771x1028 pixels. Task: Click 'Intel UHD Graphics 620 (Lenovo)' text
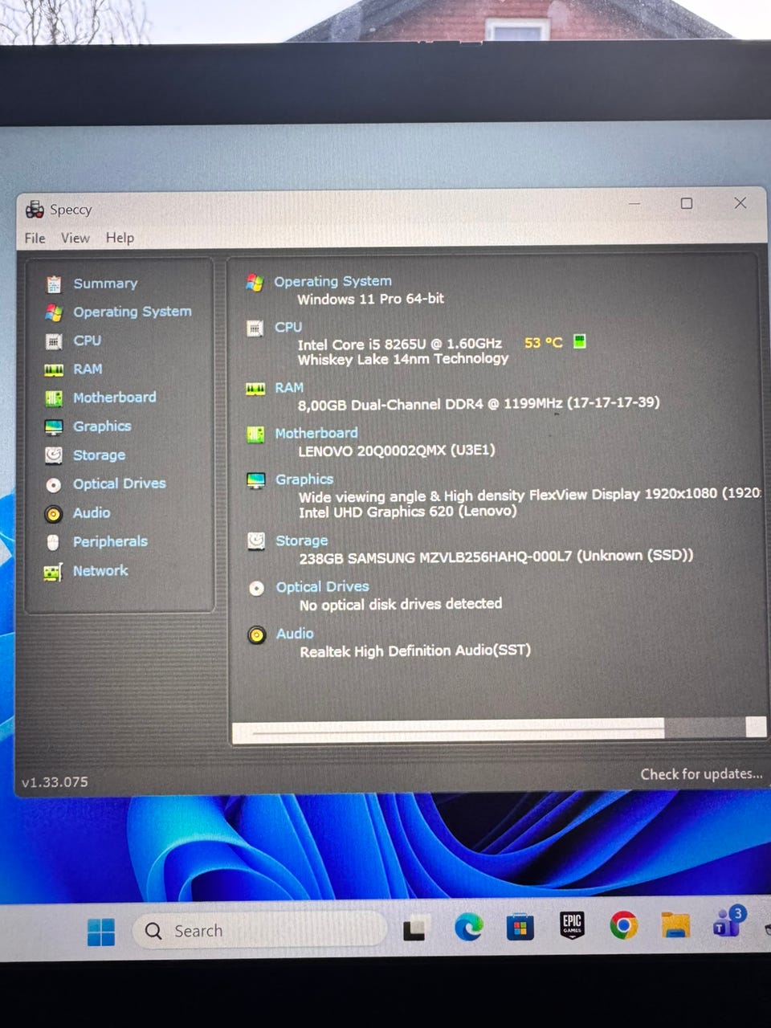(408, 512)
